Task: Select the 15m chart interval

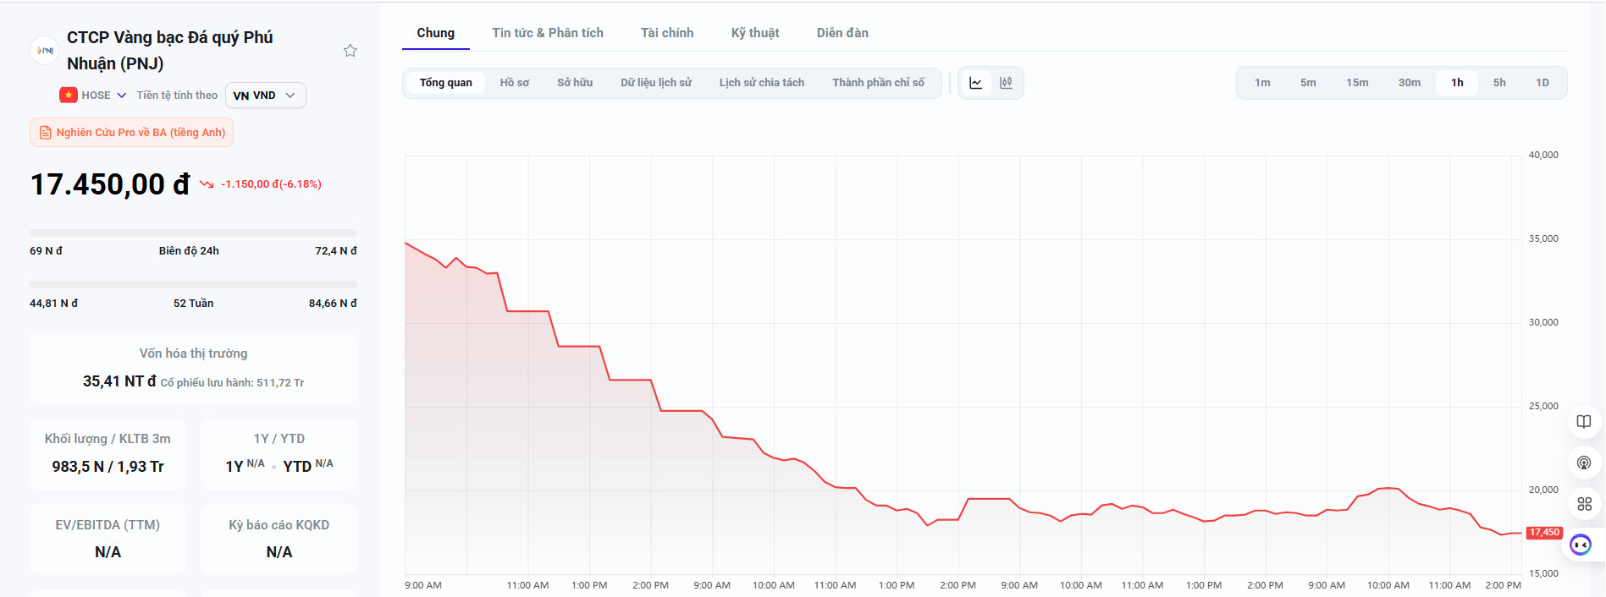Action: 1357,83
